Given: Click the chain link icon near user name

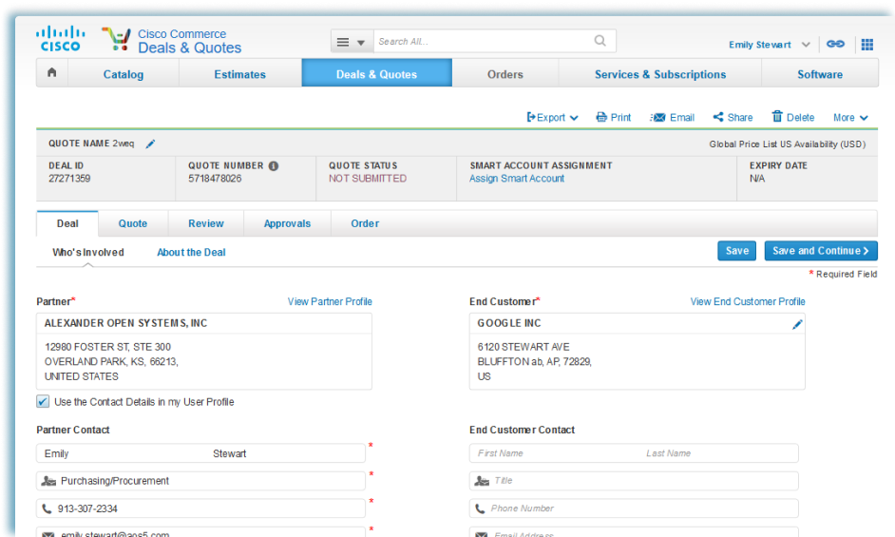Looking at the screenshot, I should point(835,44).
